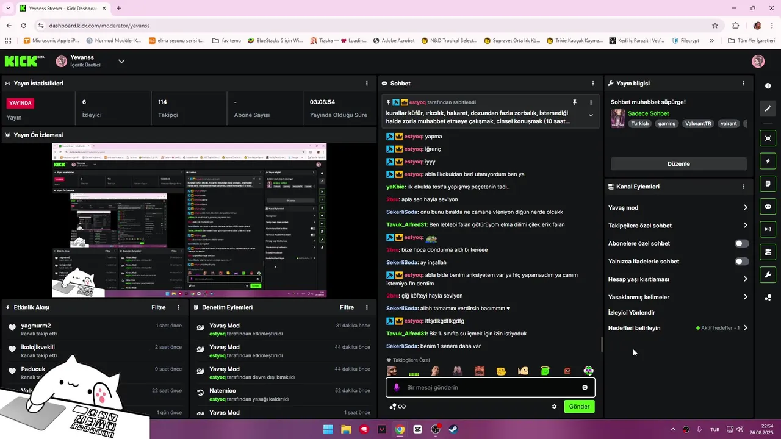
Task: Open Tüm Yer İşaretleri folder
Action: 751,41
